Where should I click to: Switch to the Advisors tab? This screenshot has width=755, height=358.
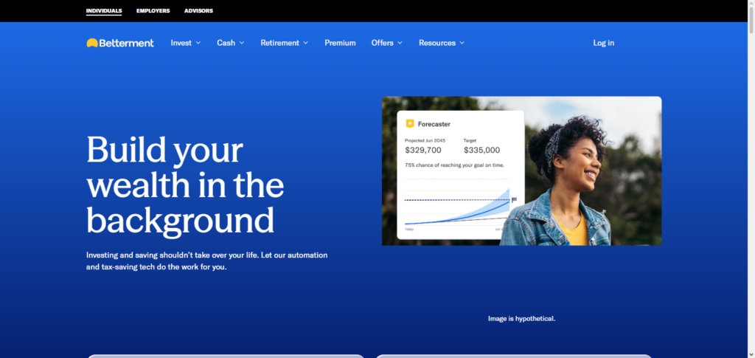(198, 10)
